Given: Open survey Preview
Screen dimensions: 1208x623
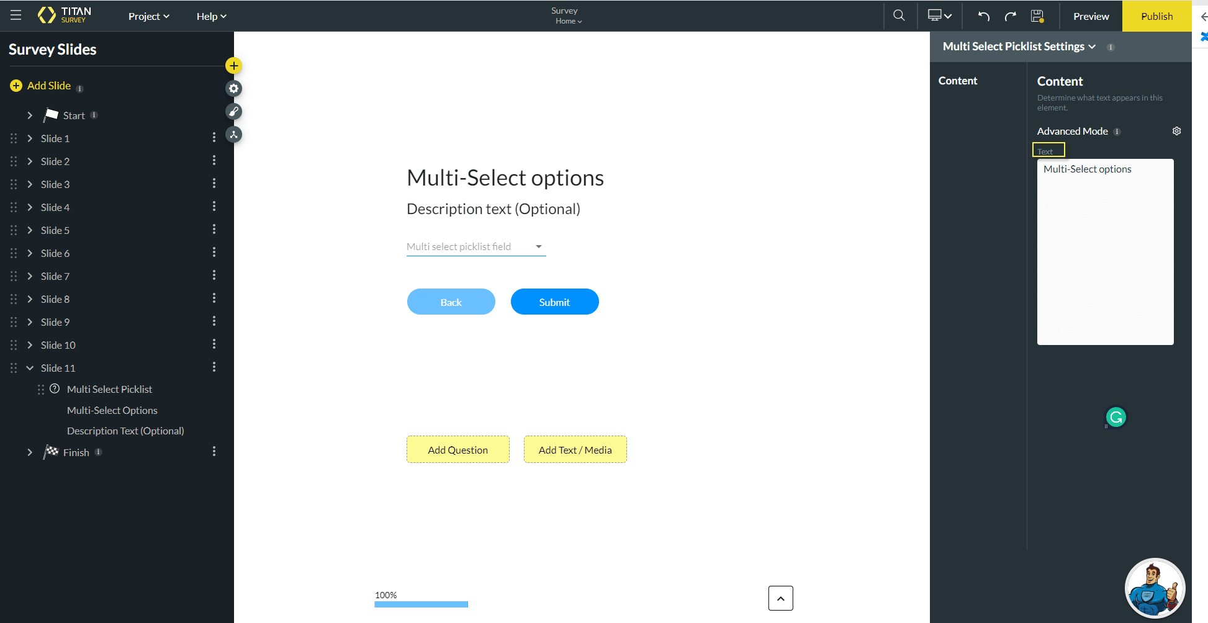Looking at the screenshot, I should [1091, 16].
